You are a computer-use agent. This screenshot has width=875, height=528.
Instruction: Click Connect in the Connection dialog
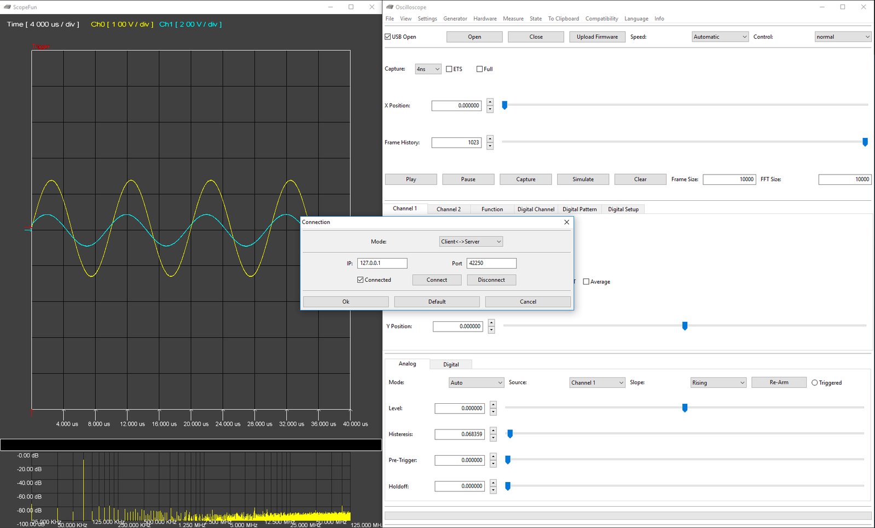point(437,280)
